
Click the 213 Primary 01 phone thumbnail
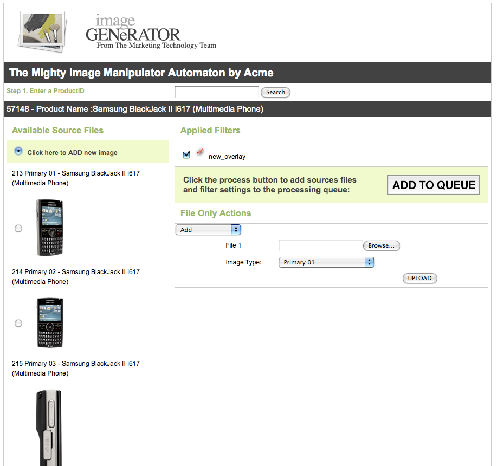pos(49,228)
